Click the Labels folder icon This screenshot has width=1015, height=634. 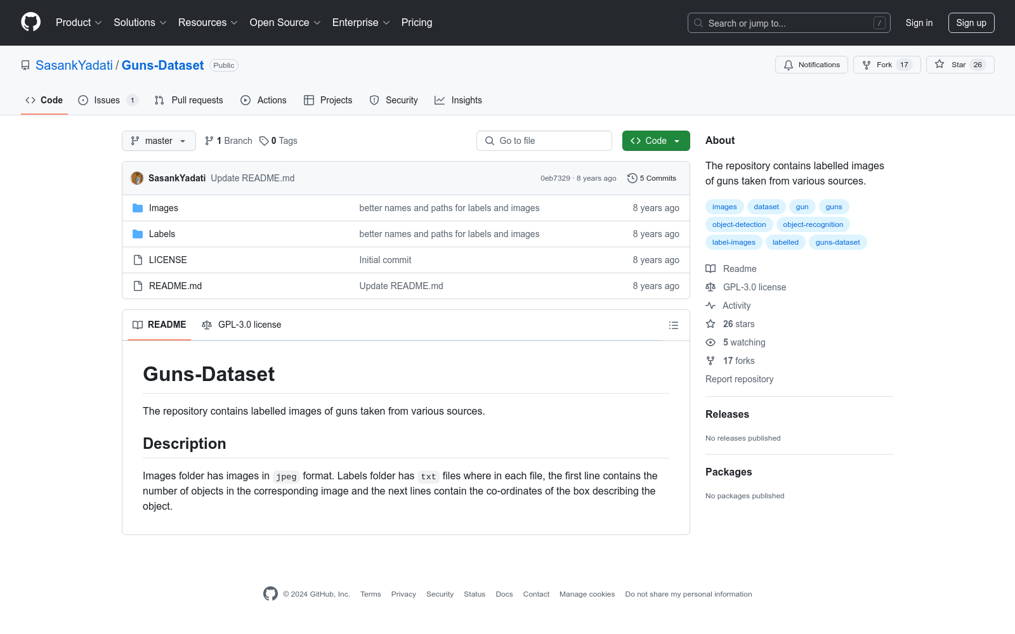(x=138, y=234)
